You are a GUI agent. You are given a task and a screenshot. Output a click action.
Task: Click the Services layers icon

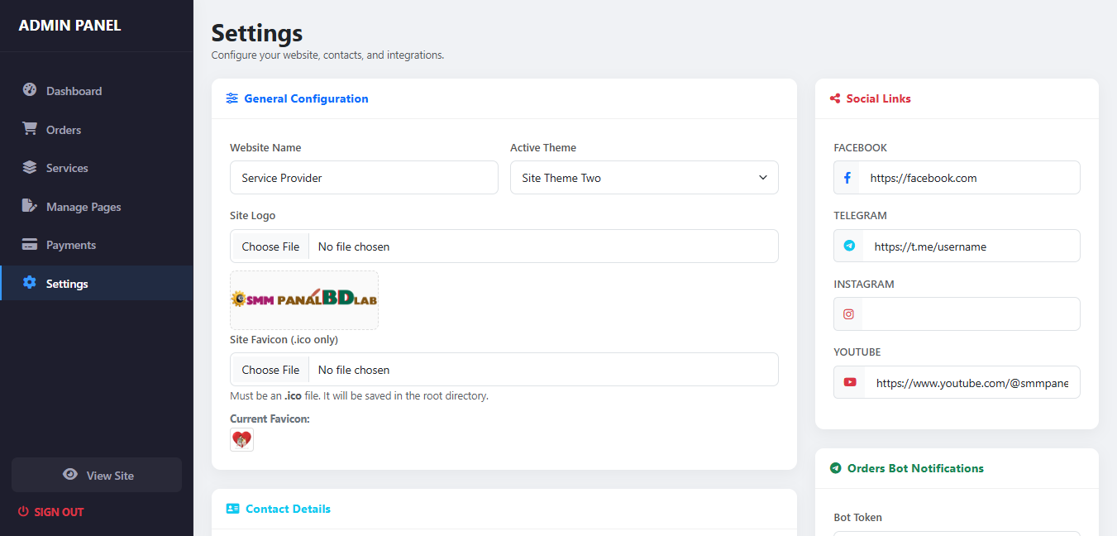30,167
